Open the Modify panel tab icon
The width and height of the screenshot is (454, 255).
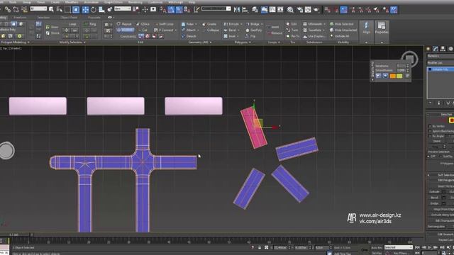[x=436, y=49]
